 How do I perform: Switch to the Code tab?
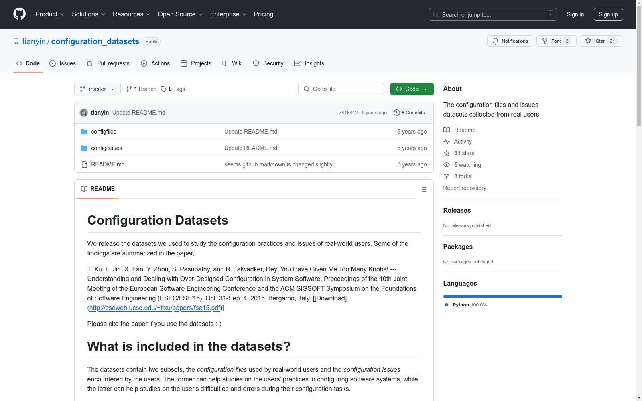(28, 63)
